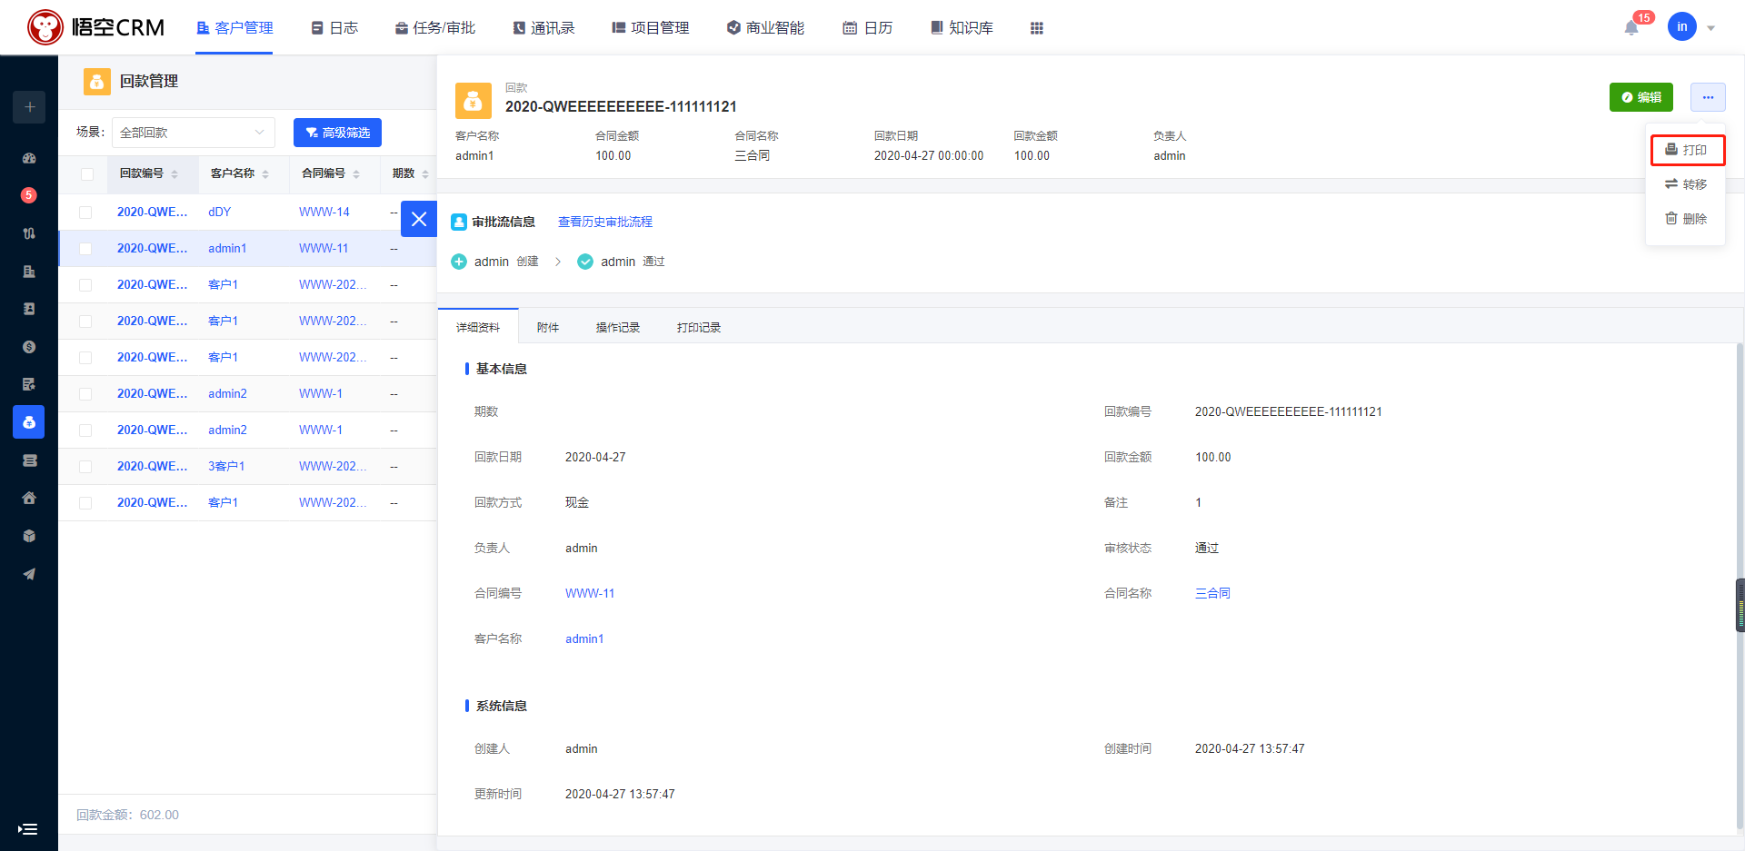Open the dashboard gauge icon in sidebar
Image resolution: width=1745 pixels, height=851 pixels.
tap(29, 158)
